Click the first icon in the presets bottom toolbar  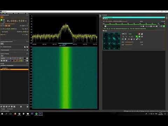pyautogui.click(x=1, y=107)
